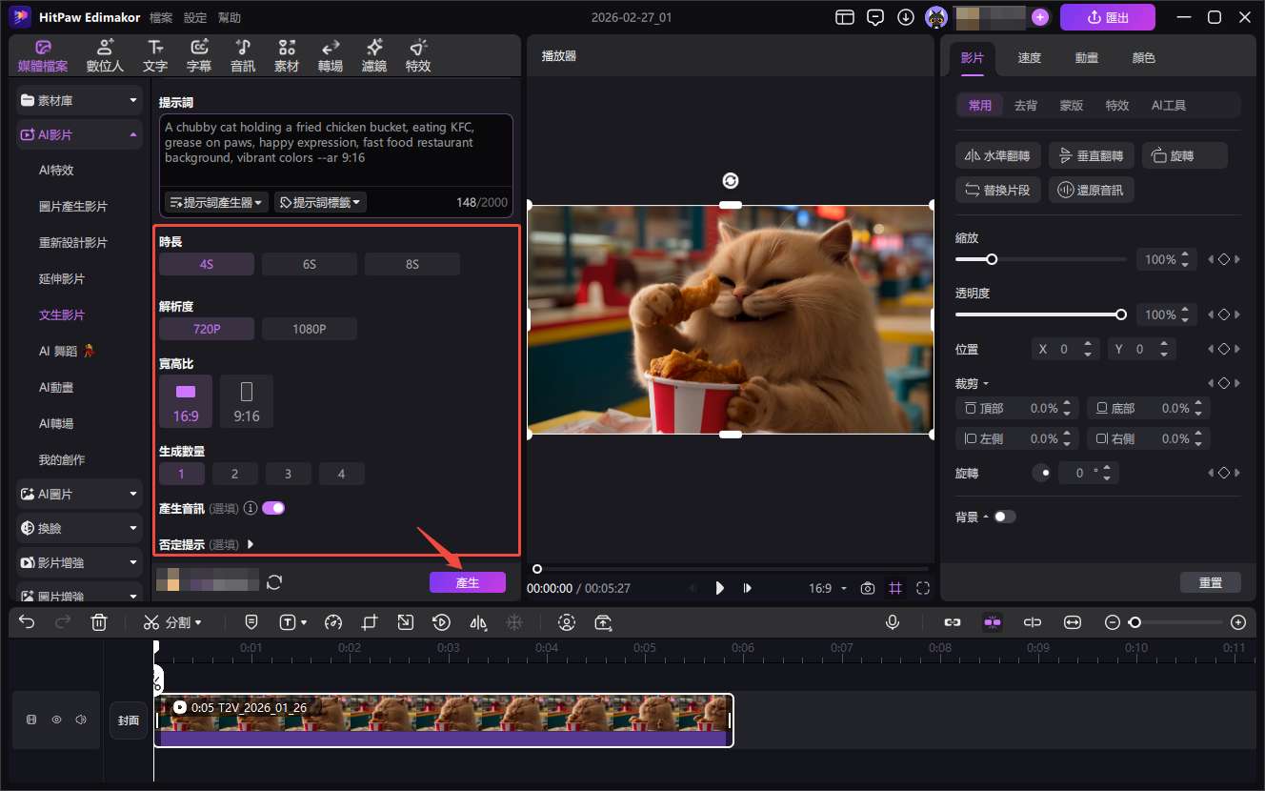Toggle track visibility eye icon
The width and height of the screenshot is (1265, 791).
[x=56, y=720]
